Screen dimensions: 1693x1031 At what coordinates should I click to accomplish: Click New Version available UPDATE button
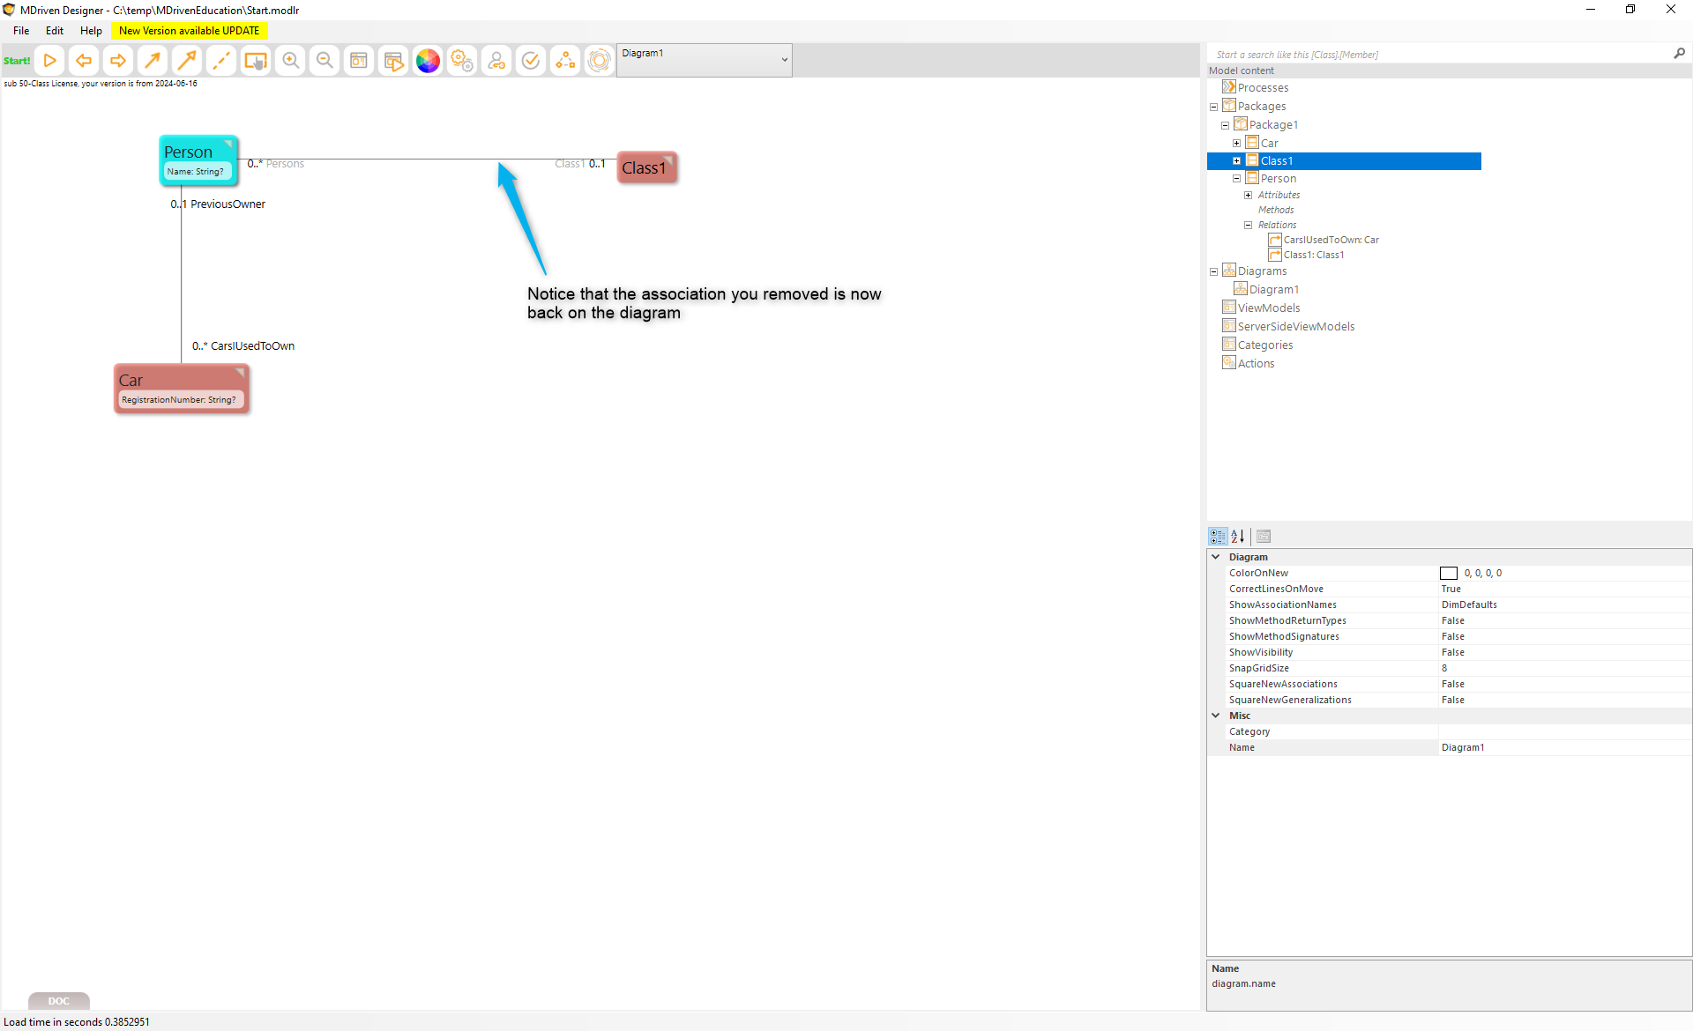[x=189, y=31]
